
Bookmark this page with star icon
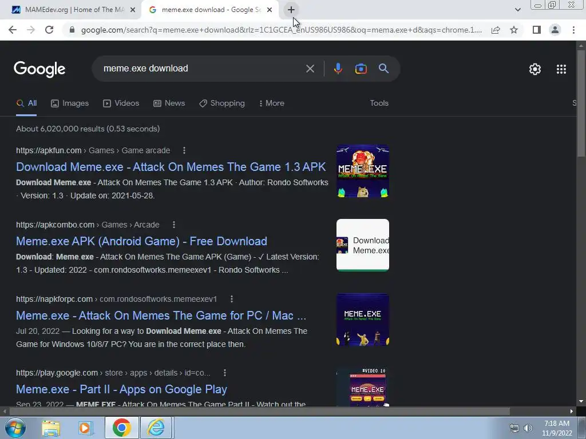pyautogui.click(x=514, y=30)
